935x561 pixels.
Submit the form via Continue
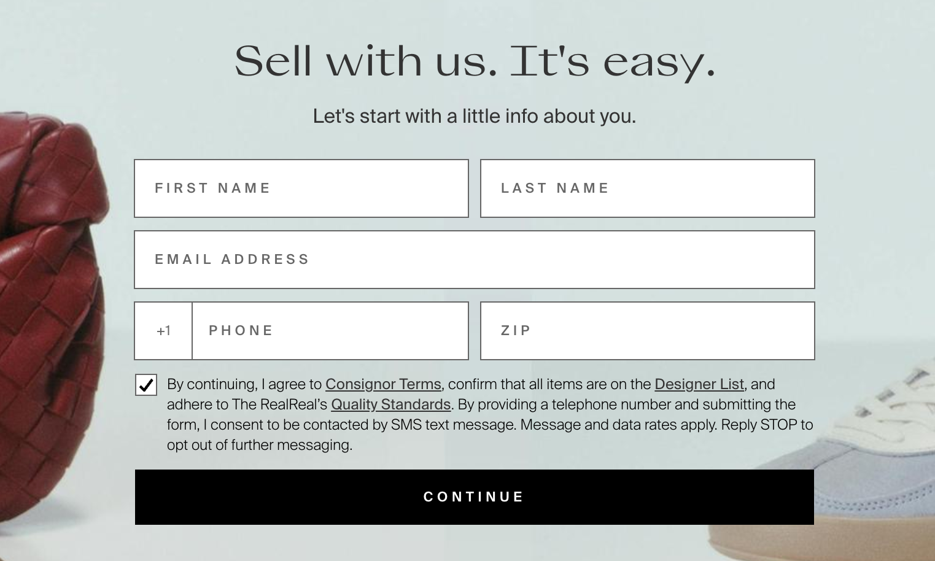pyautogui.click(x=474, y=497)
